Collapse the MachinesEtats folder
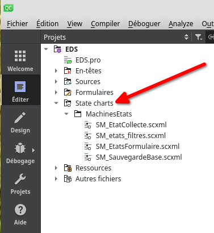 coord(66,114)
